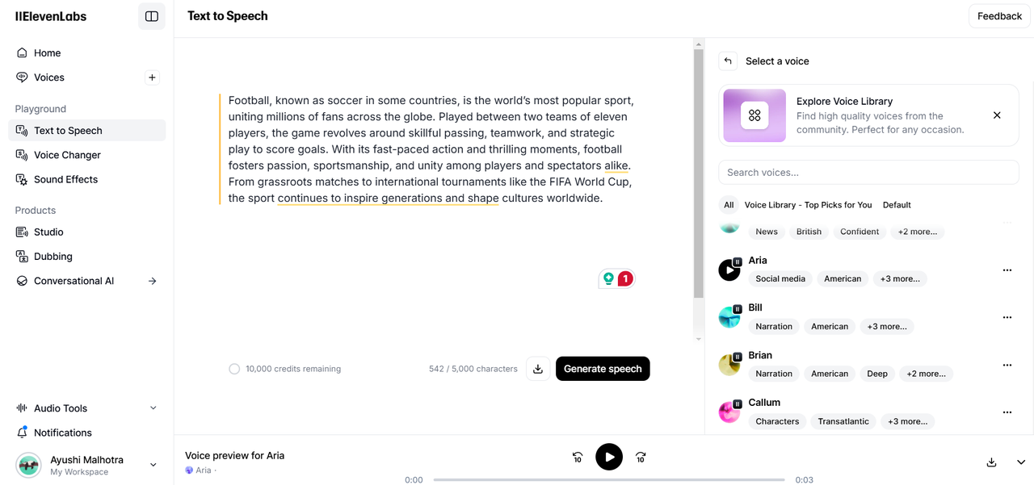Rewind playback by 10 seconds

tap(578, 458)
